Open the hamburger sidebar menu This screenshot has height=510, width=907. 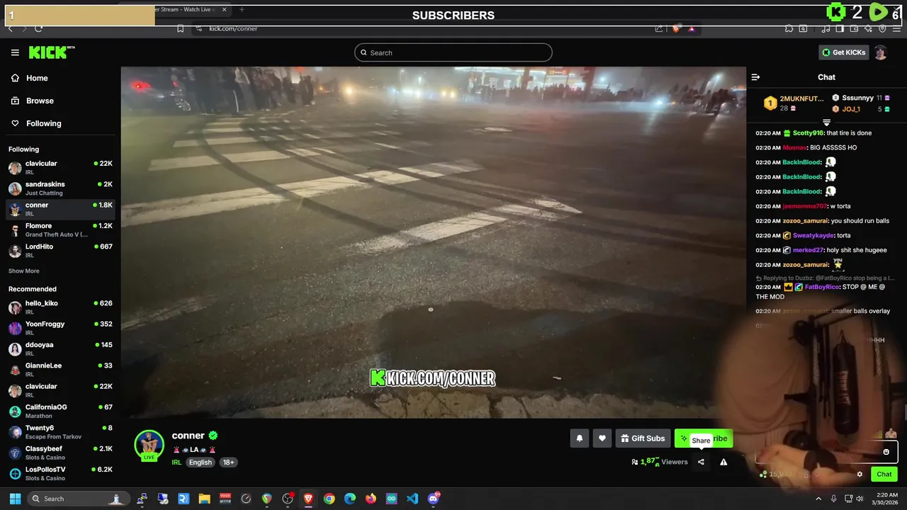[x=15, y=52]
